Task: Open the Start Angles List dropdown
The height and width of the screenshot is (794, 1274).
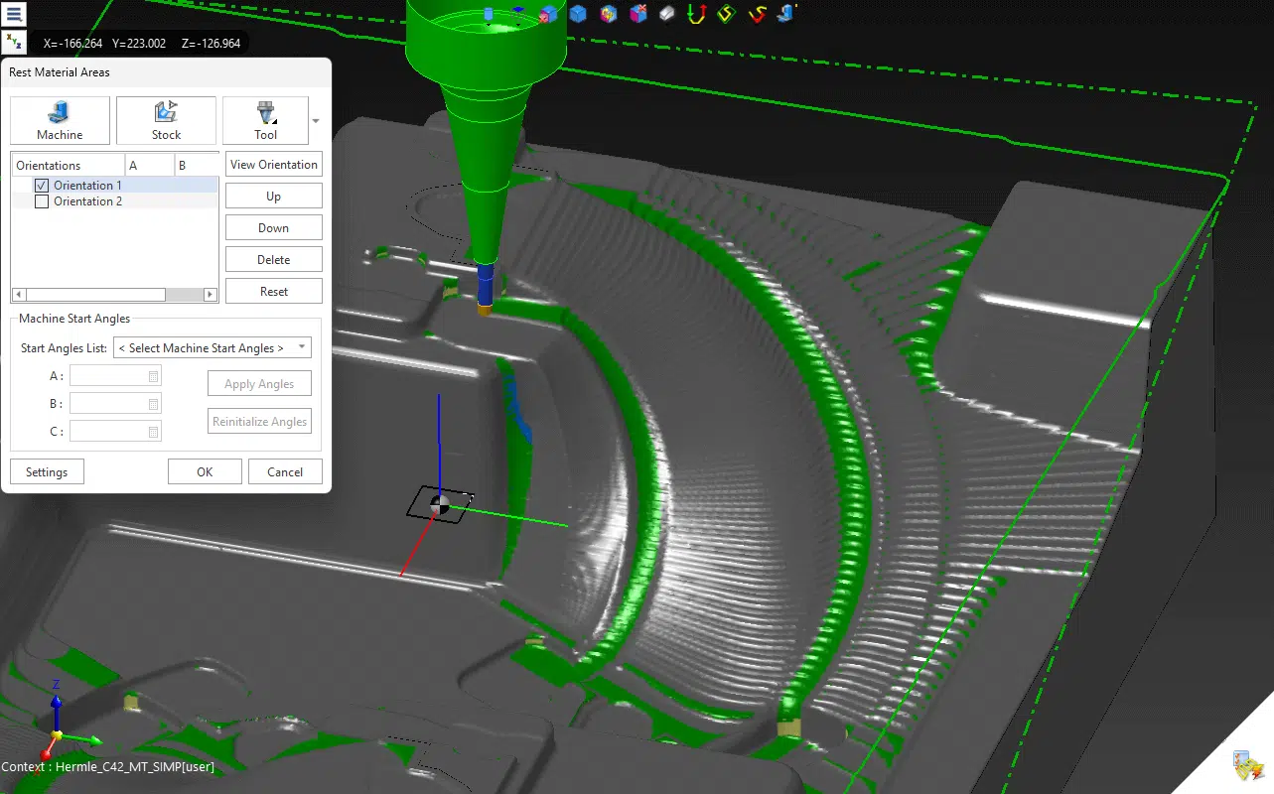Action: coord(212,347)
